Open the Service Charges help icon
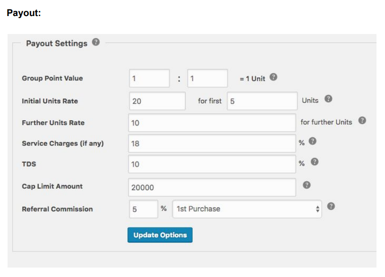 tap(312, 141)
